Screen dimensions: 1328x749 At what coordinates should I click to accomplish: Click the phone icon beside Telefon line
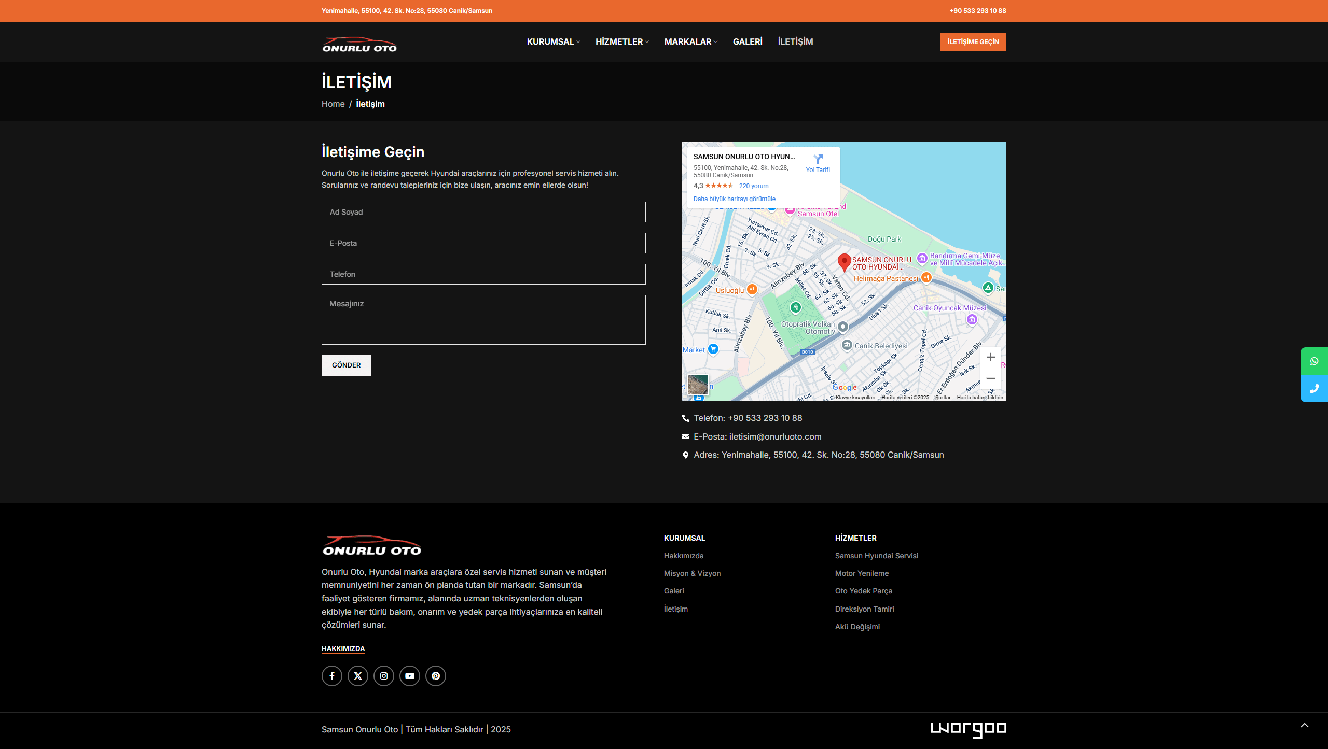point(686,418)
